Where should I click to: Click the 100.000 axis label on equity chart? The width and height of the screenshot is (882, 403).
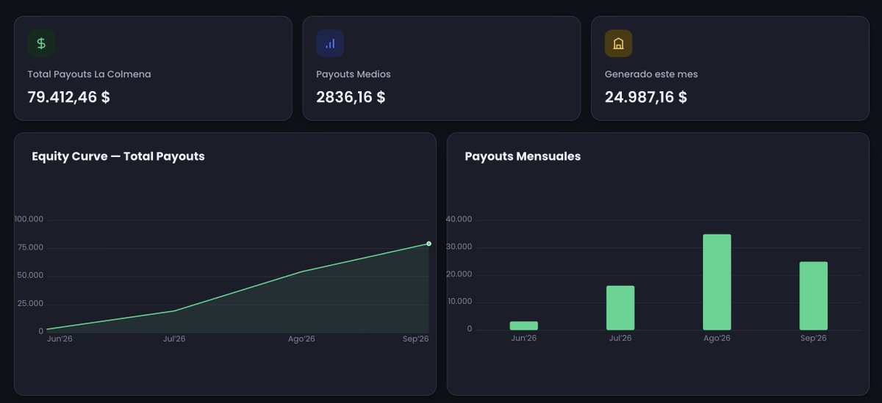(x=29, y=219)
